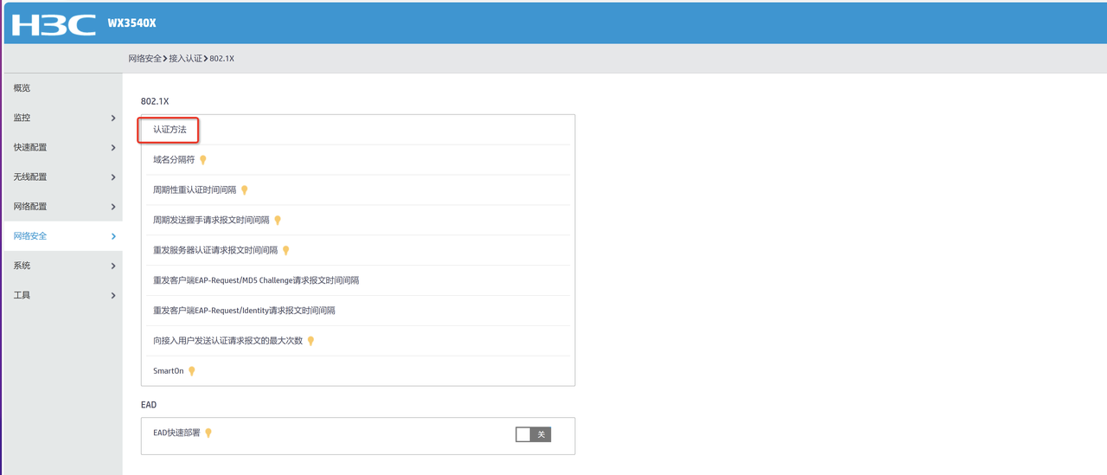Open 重发服务器认证请求报文时间间隔 setting
The height and width of the screenshot is (475, 1107).
[358, 251]
